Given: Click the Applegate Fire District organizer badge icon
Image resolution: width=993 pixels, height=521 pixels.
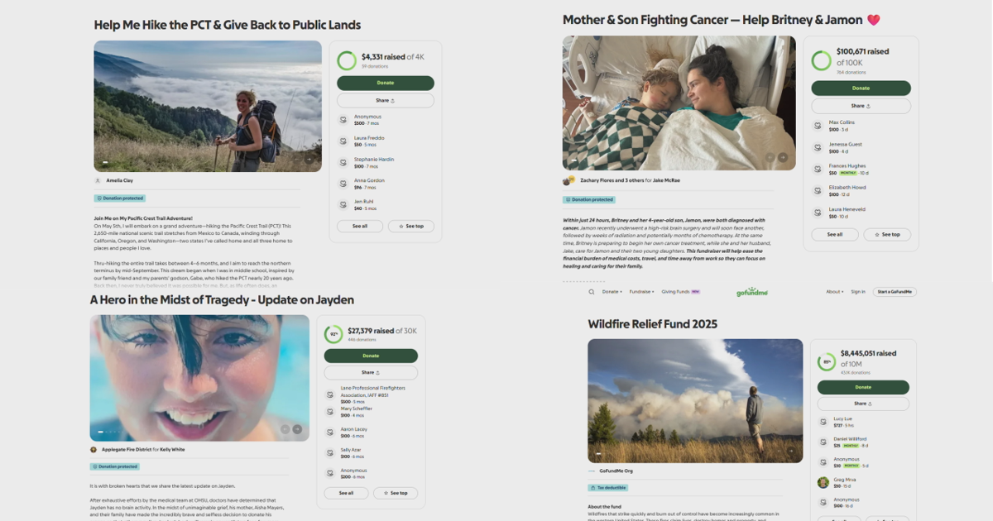Looking at the screenshot, I should (x=94, y=450).
